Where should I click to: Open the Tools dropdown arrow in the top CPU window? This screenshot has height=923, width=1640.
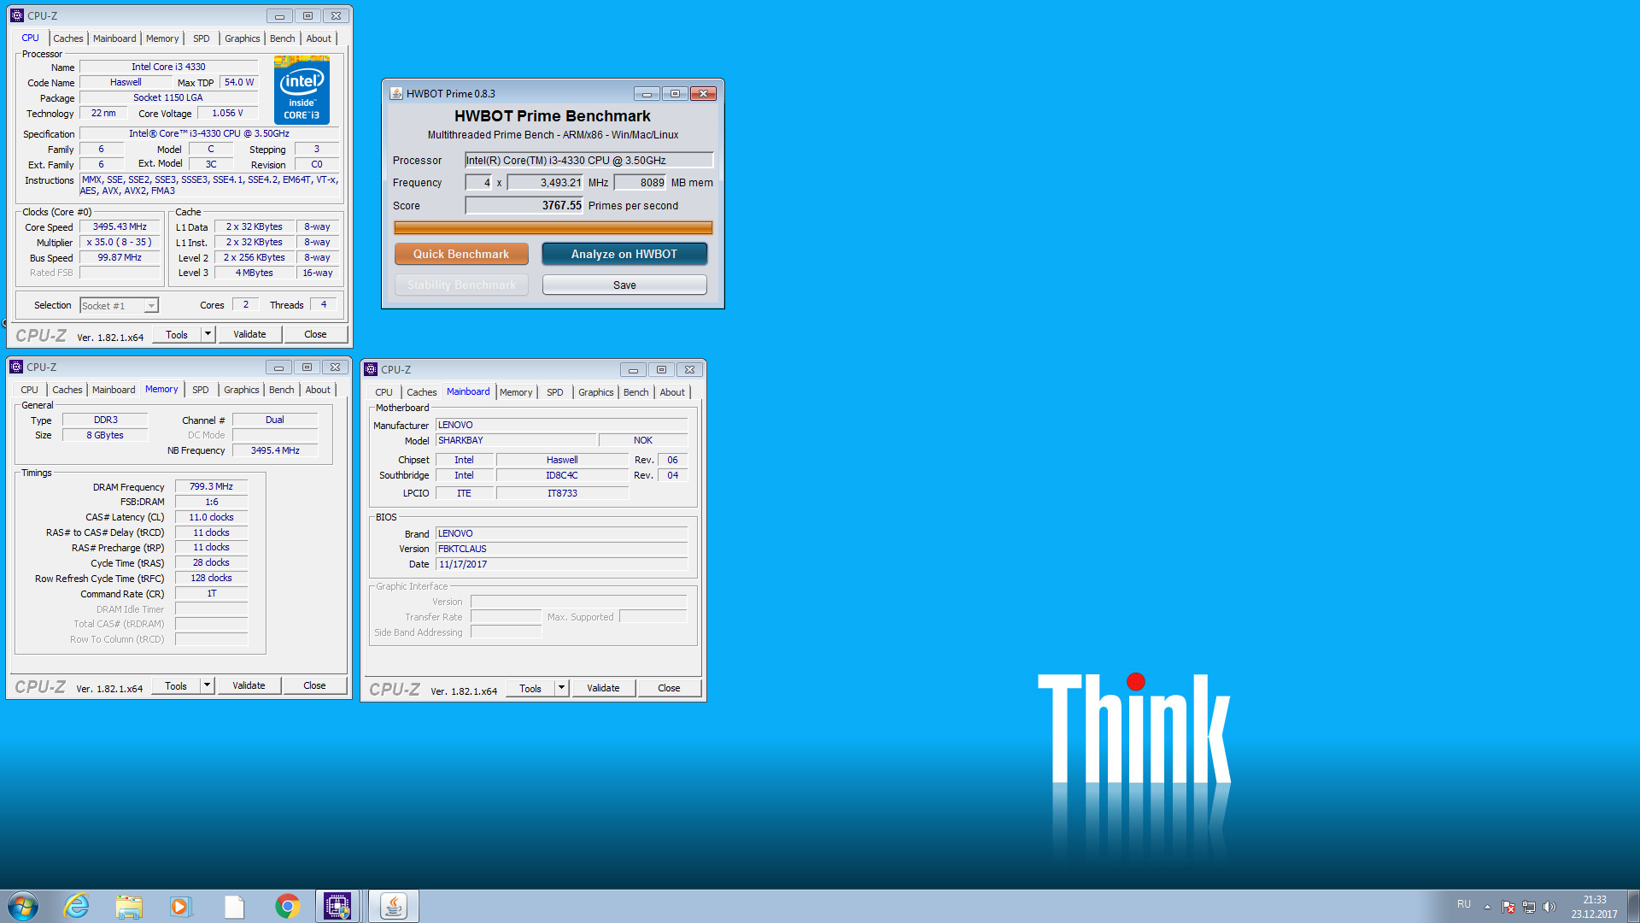[208, 334]
